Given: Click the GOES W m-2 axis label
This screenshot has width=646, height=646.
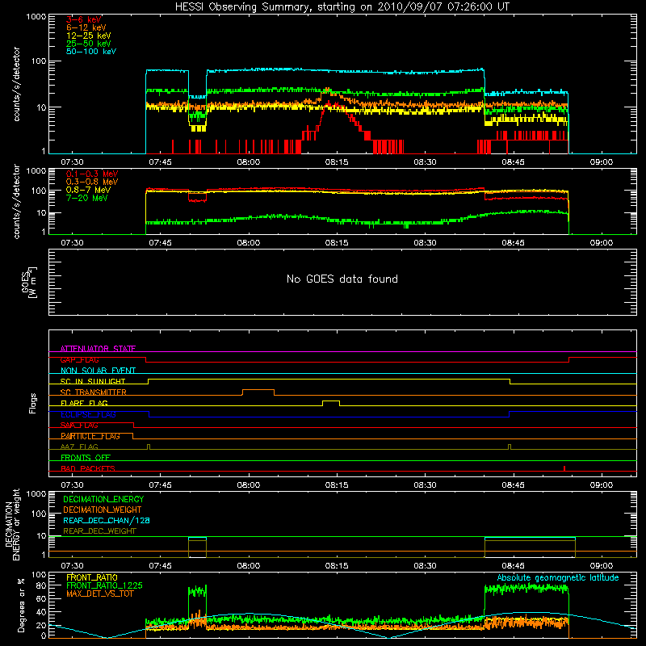Looking at the screenshot, I should tap(29, 282).
